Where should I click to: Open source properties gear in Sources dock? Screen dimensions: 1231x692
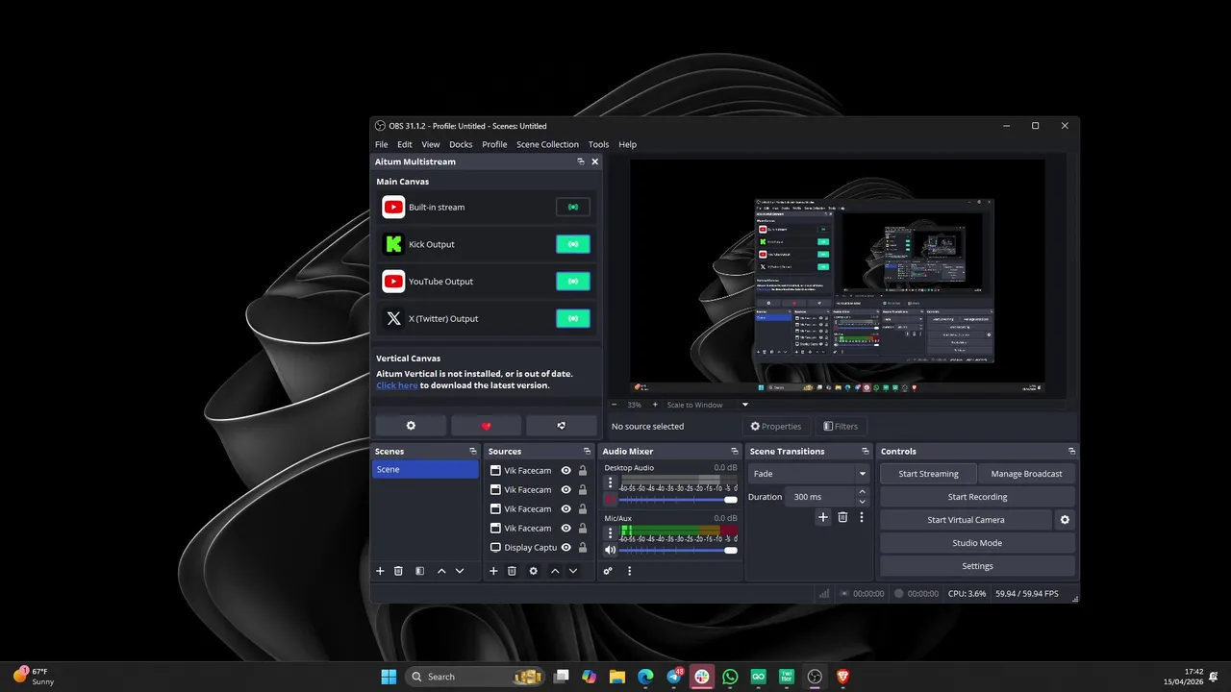(534, 571)
